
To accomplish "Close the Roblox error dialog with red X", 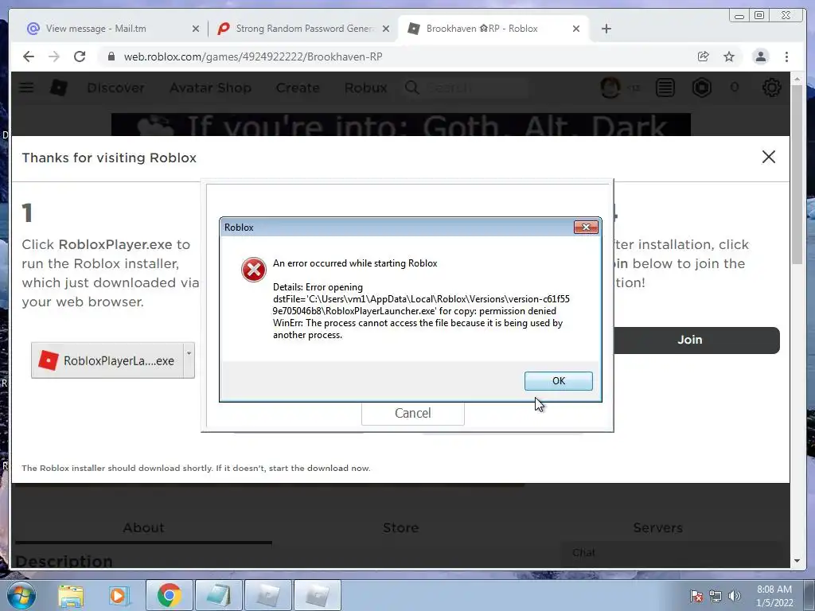I will 586,227.
